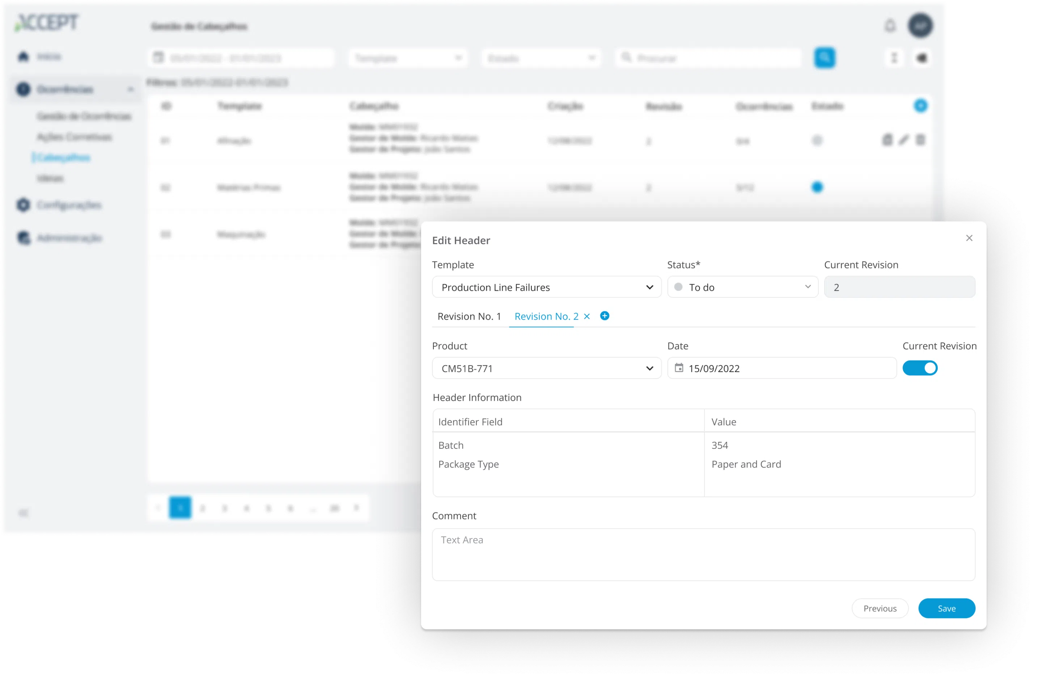Viewport: 1042px width, 686px height.
Task: Click the notification bell icon
Action: tap(890, 26)
